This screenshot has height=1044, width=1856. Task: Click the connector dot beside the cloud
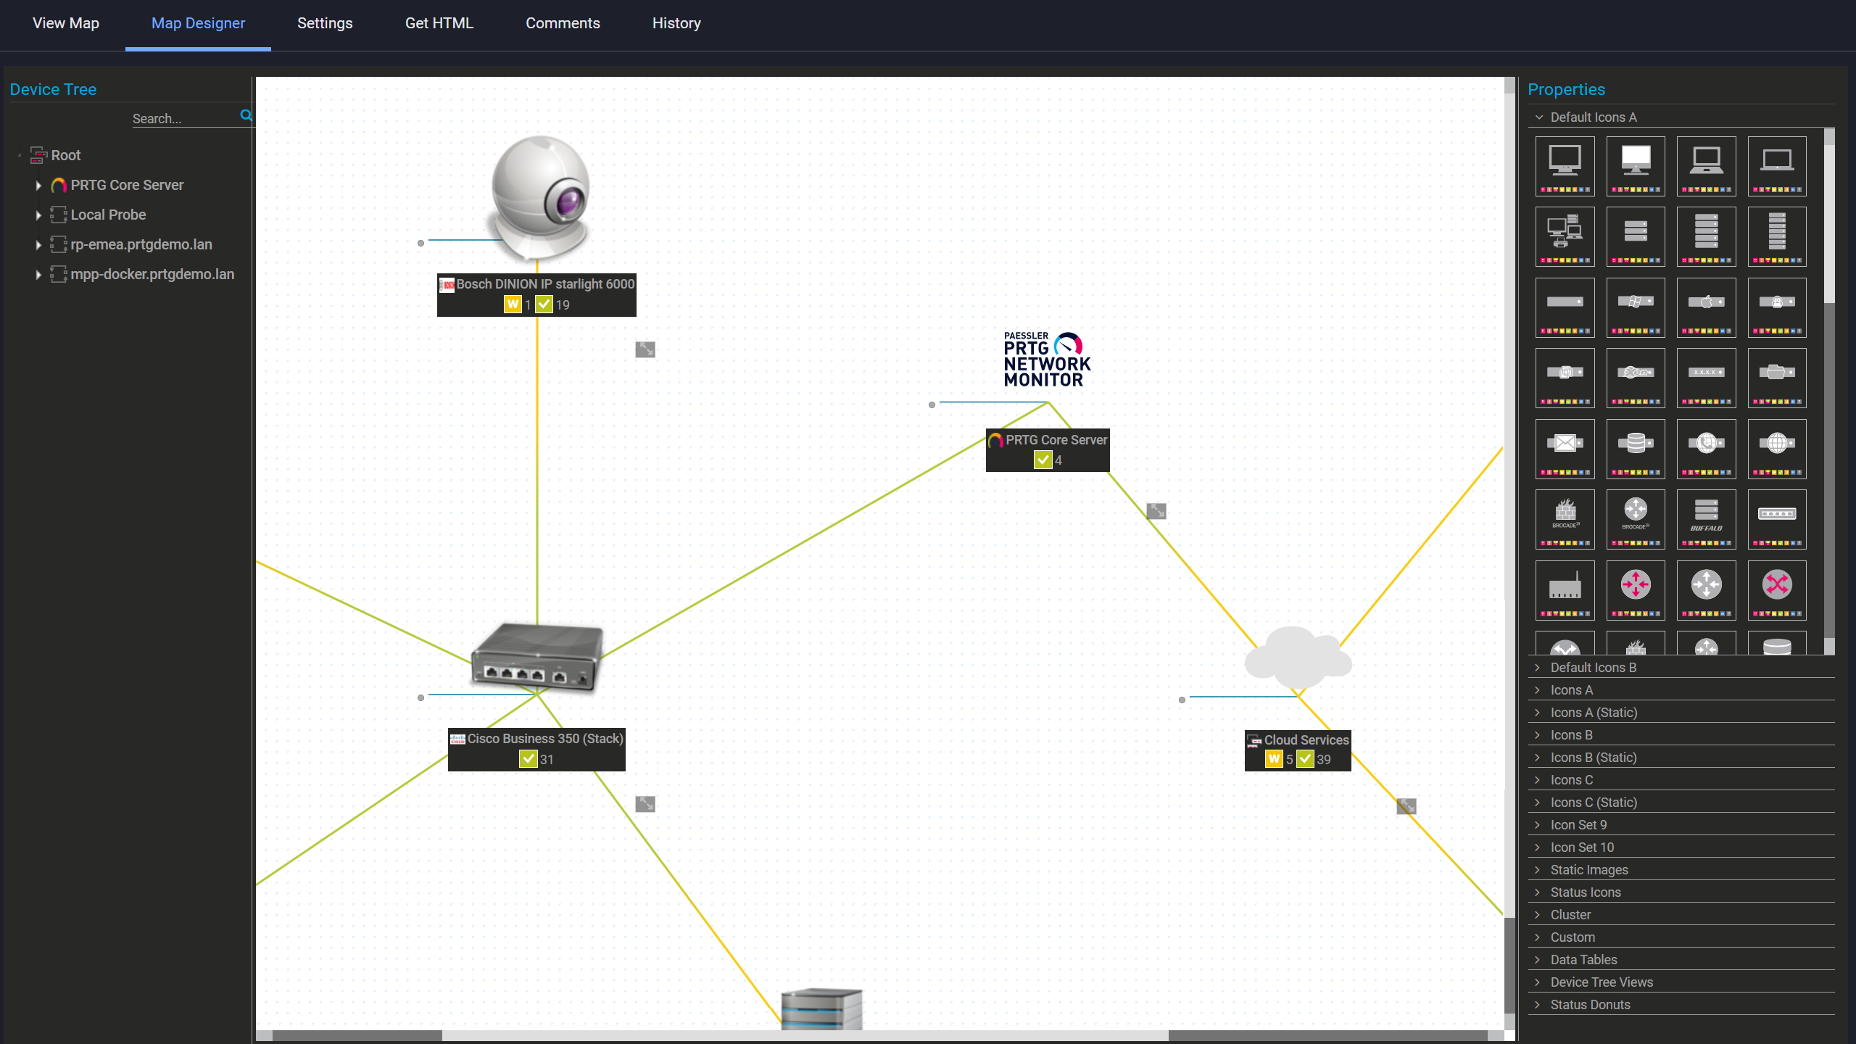pos(1182,700)
